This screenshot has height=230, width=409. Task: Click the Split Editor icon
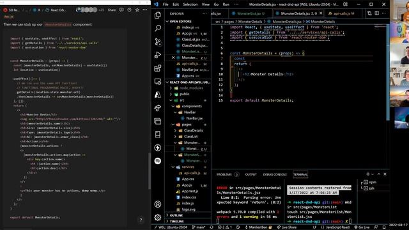(377, 13)
